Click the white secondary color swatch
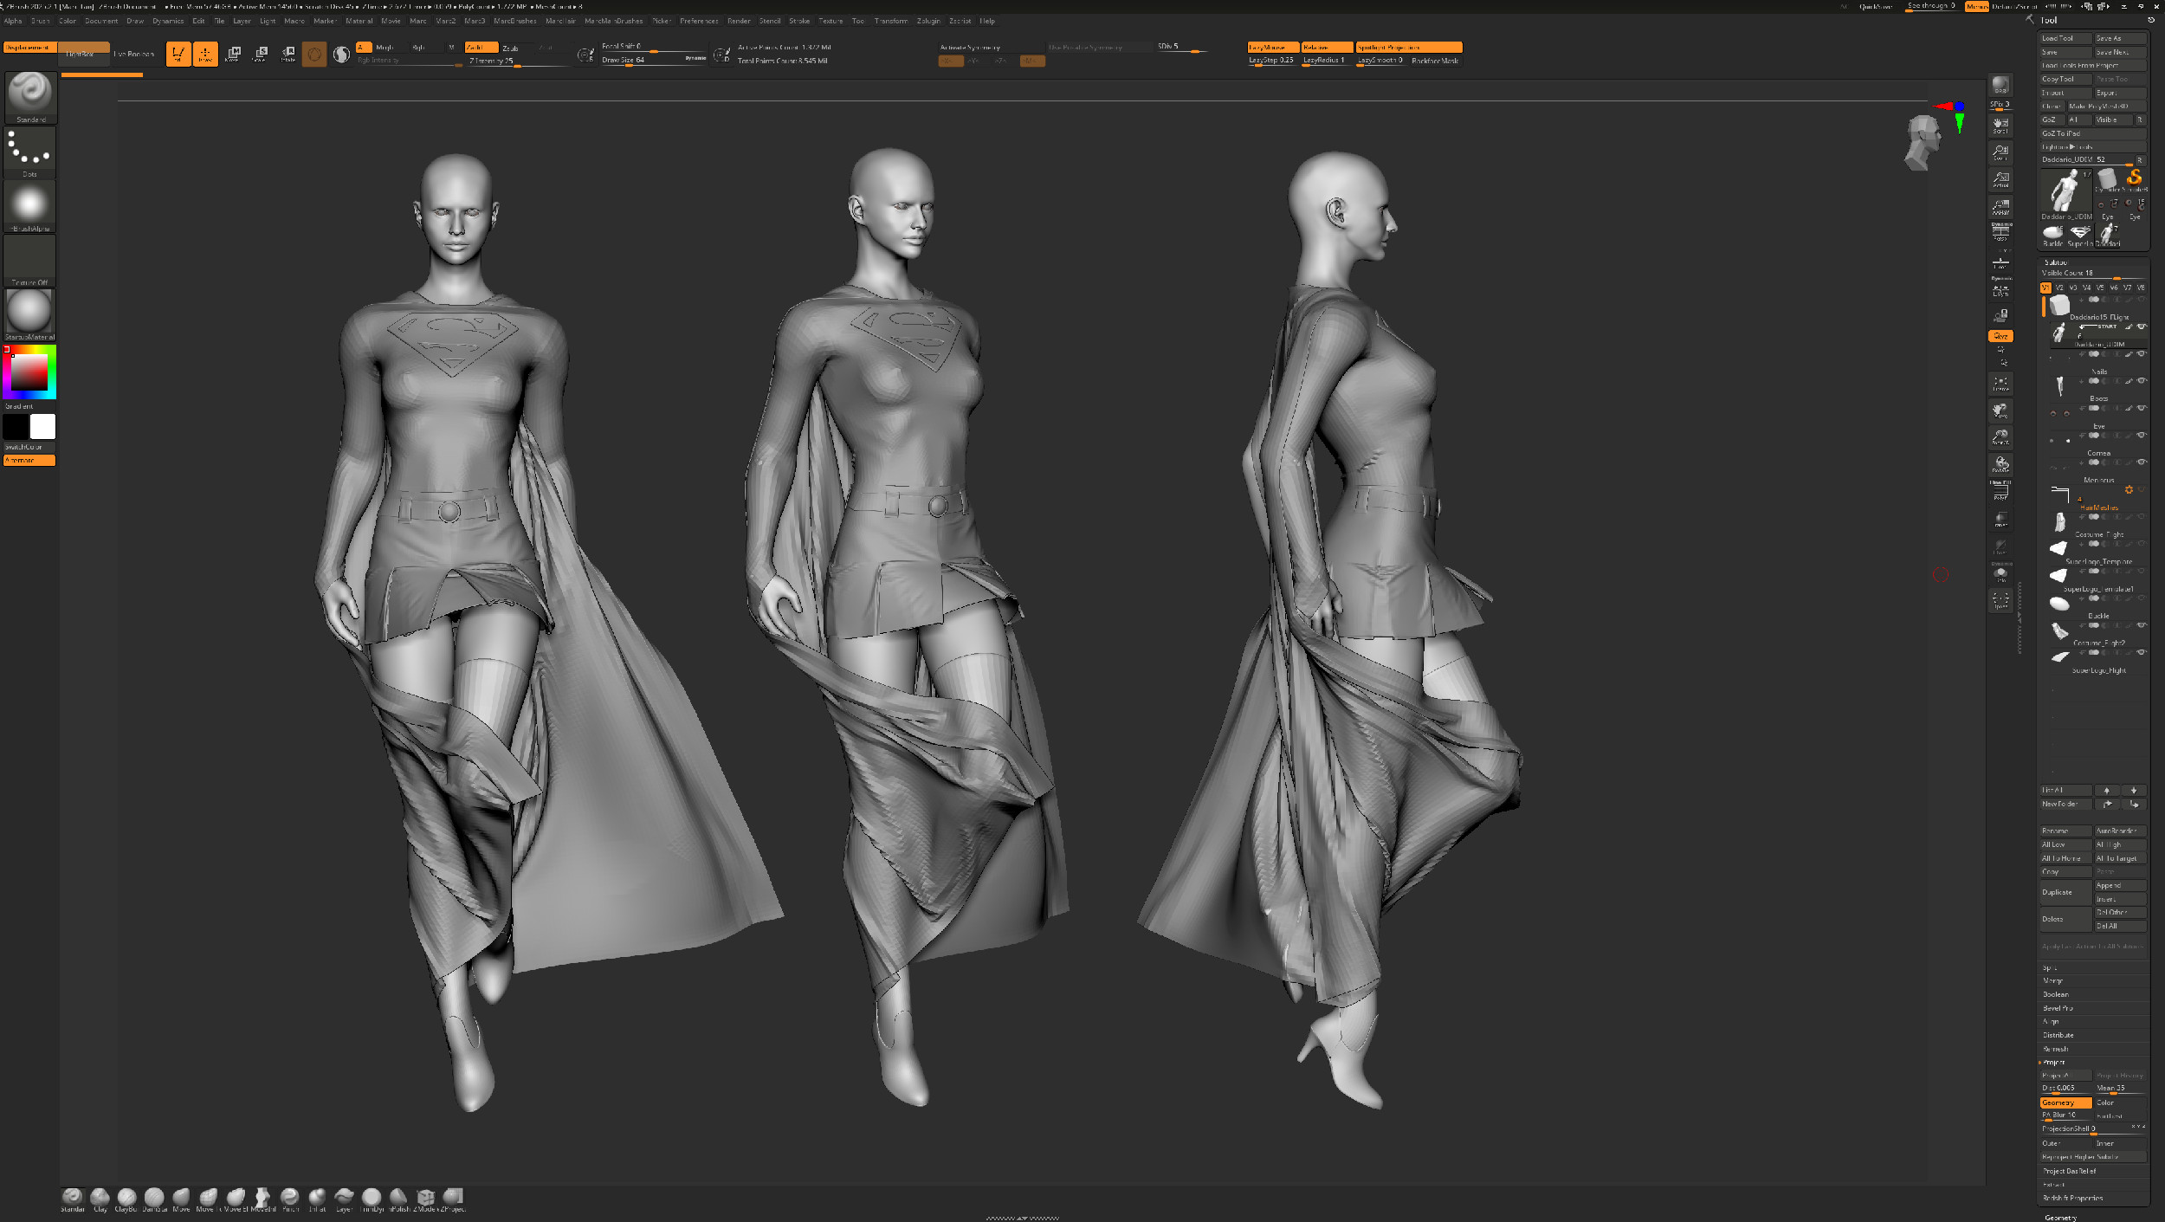The width and height of the screenshot is (2165, 1222). (x=42, y=426)
